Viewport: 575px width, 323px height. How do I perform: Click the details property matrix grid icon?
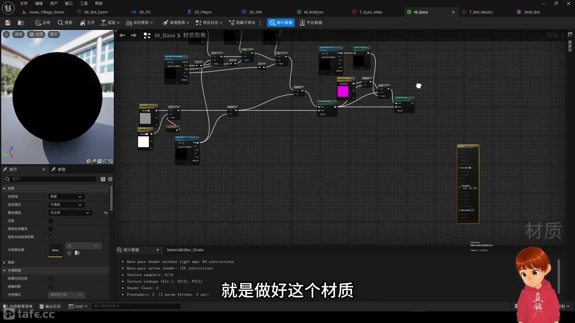[103, 179]
